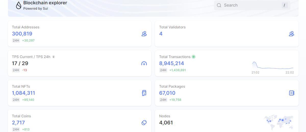Click the magnifier icon in search bar

[219, 5]
